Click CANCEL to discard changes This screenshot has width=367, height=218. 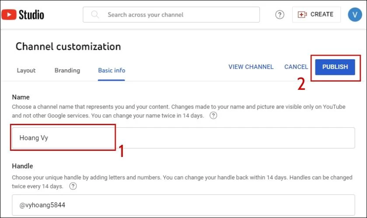click(x=296, y=67)
